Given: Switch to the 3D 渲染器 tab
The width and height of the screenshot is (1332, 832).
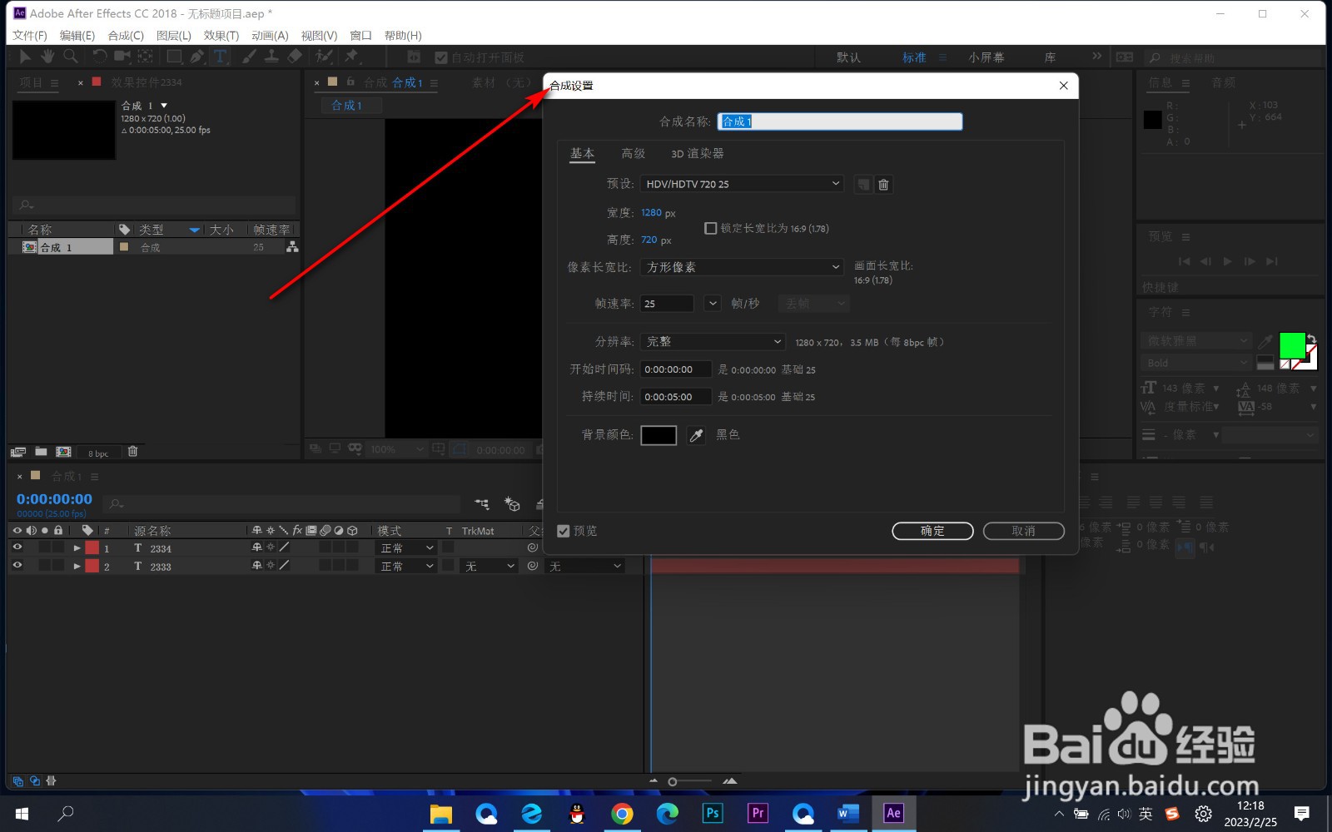Looking at the screenshot, I should point(698,153).
